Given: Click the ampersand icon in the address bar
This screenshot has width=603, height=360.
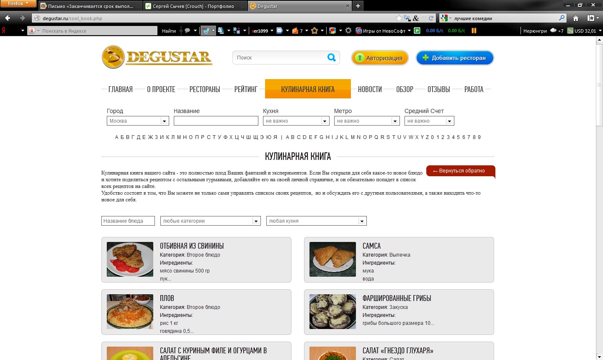Looking at the screenshot, I should 416,18.
